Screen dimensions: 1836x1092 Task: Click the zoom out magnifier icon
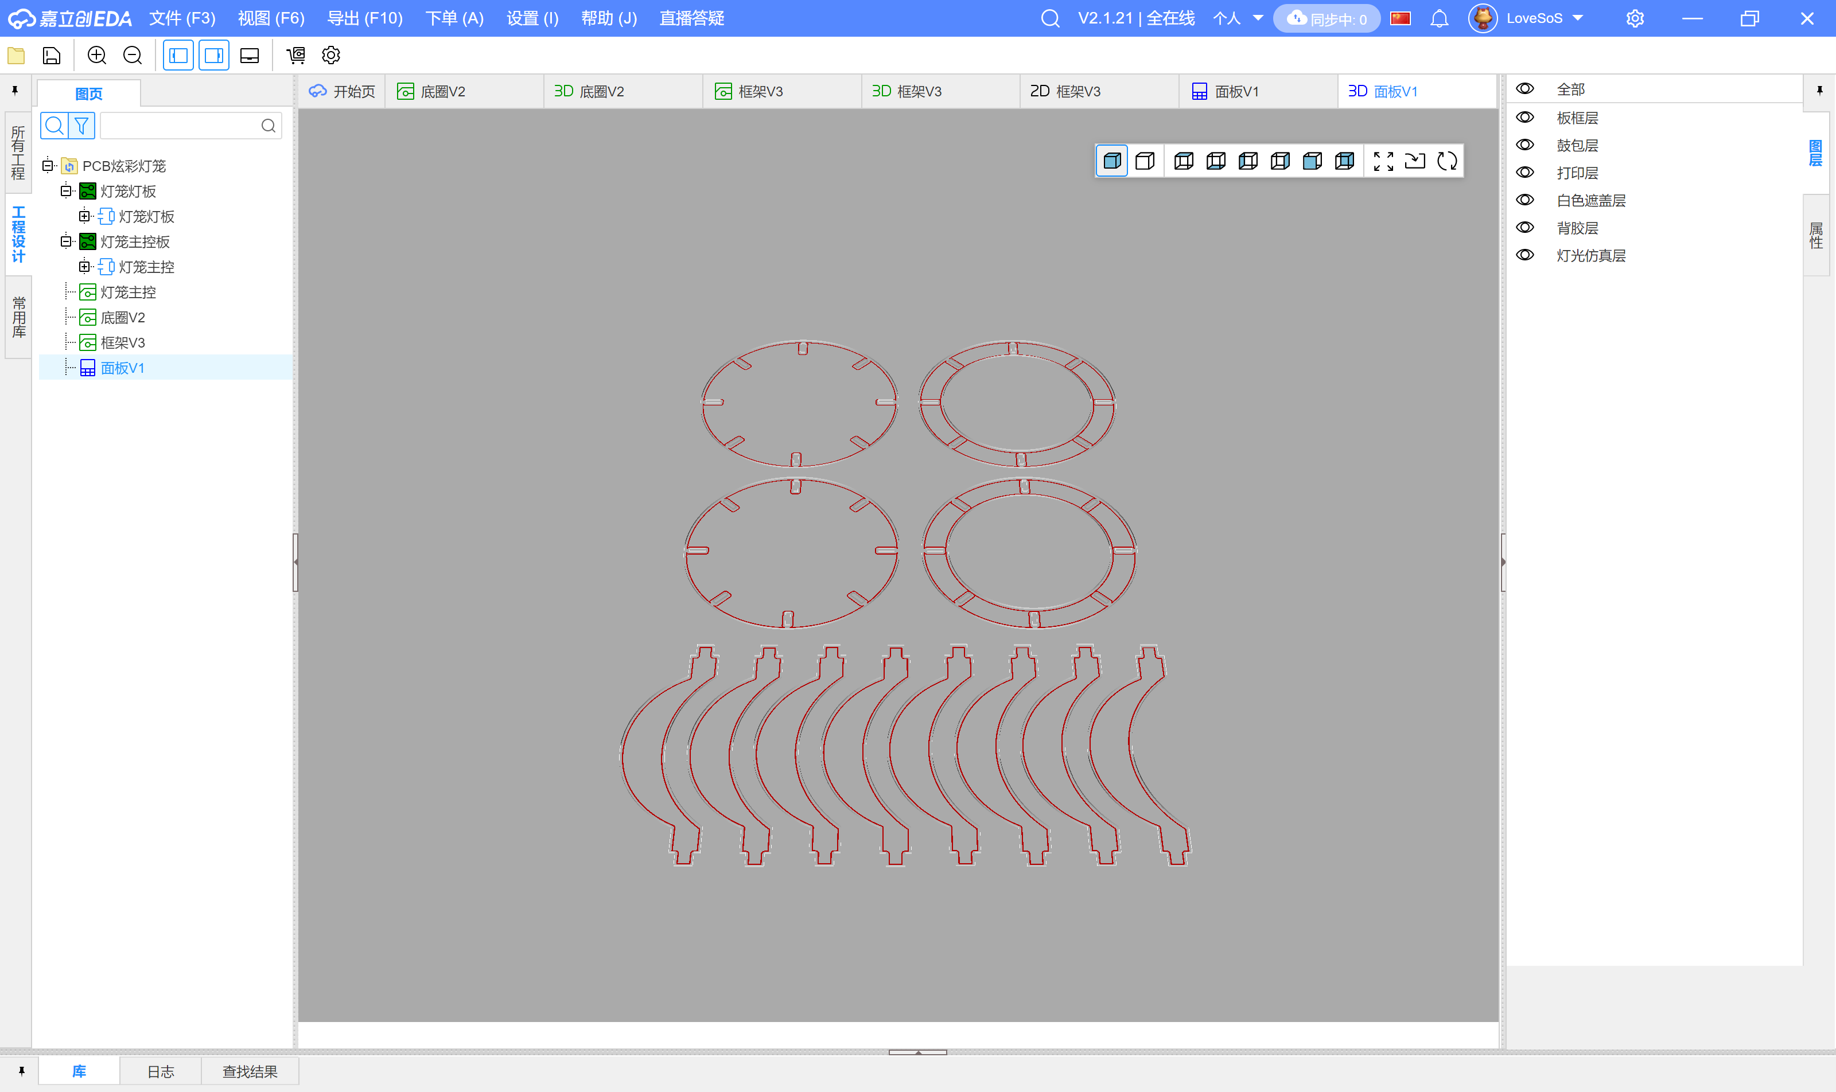pos(133,55)
